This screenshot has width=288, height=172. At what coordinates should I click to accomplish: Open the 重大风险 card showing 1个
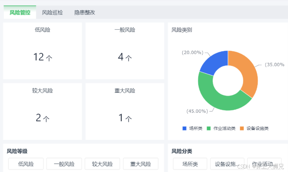click(125, 111)
